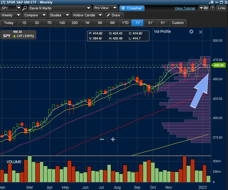228x190 pixels.
Task: Change the Hollow Candle chart type
Action: [87, 15]
